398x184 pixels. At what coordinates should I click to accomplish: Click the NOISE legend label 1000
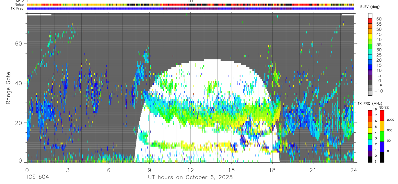(389, 130)
